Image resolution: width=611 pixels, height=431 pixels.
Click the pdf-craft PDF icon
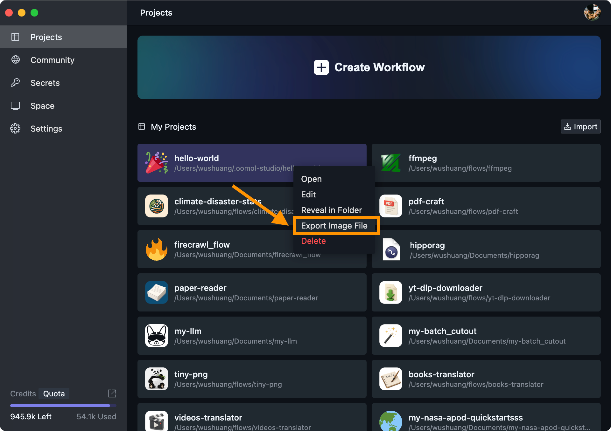point(390,206)
